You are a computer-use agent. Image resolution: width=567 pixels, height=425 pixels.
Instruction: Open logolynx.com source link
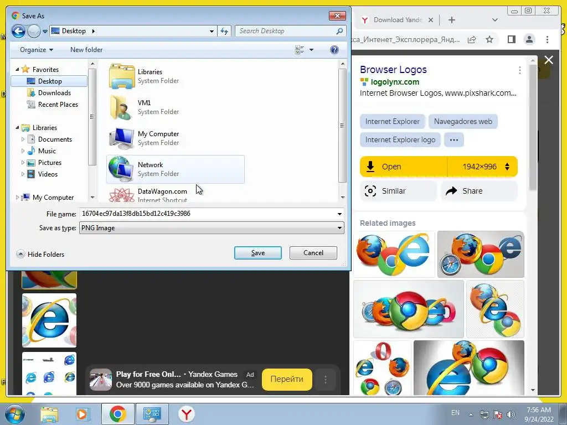tap(395, 82)
